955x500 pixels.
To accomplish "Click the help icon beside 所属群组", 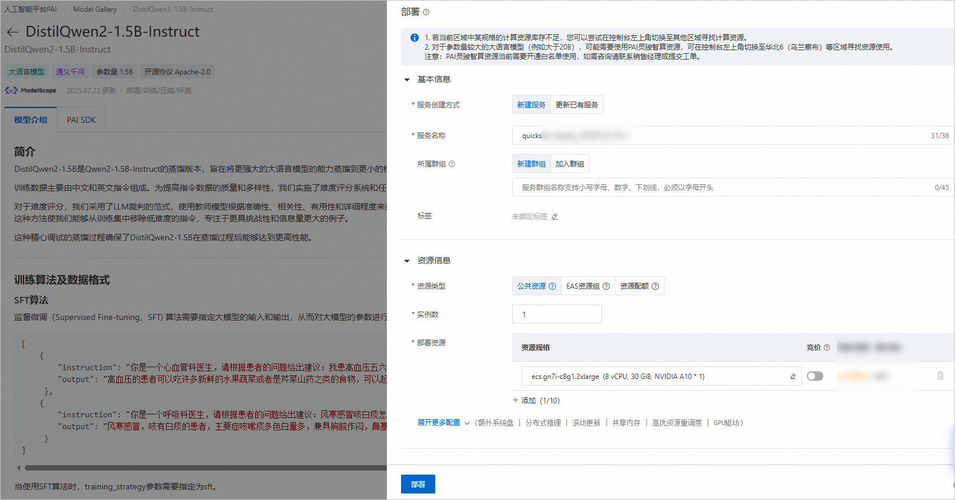I will pyautogui.click(x=452, y=164).
